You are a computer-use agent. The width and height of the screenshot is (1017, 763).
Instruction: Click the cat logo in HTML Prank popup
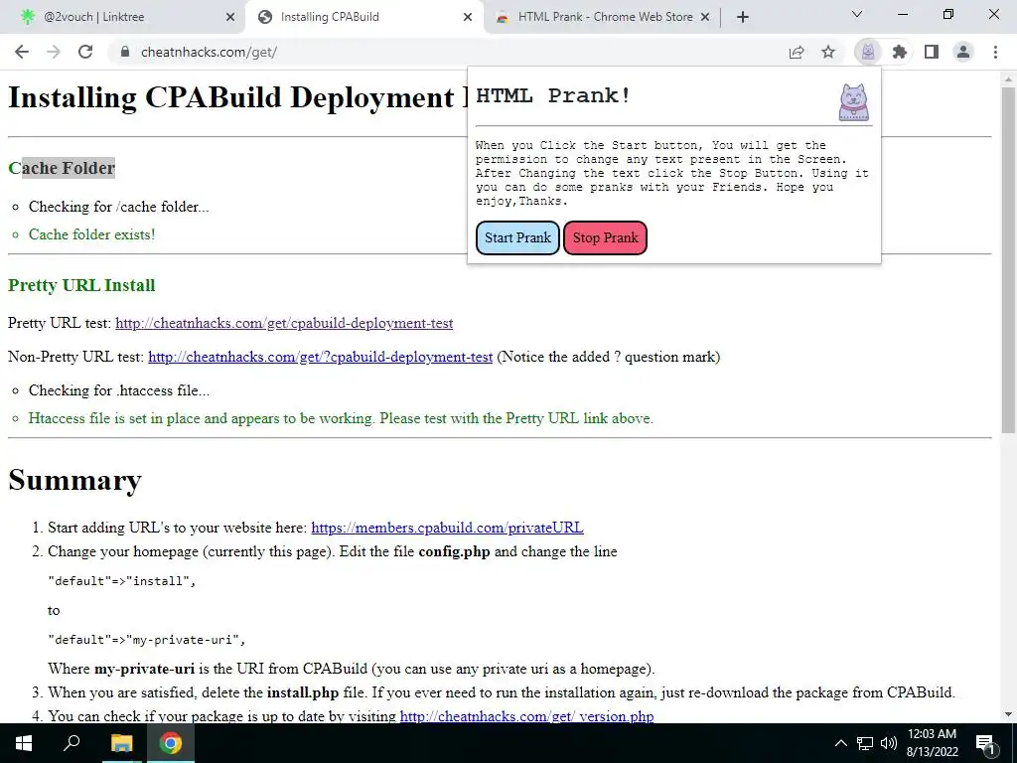point(853,102)
